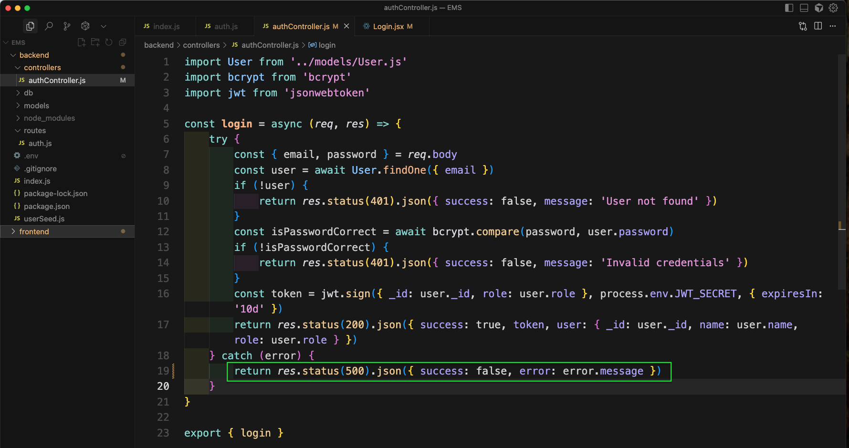849x448 pixels.
Task: Open the Source Control view icon
Action: click(67, 26)
